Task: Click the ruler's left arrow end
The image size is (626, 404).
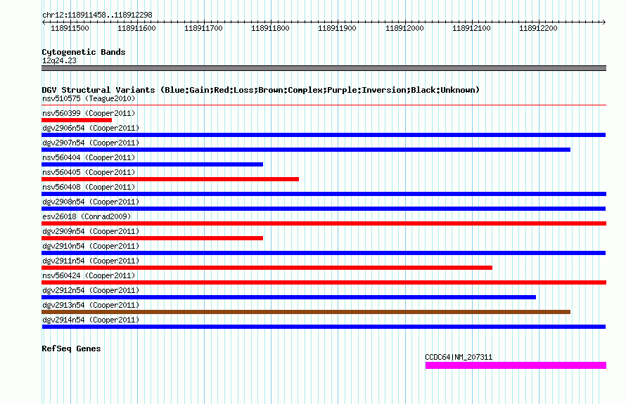Action: click(x=44, y=22)
